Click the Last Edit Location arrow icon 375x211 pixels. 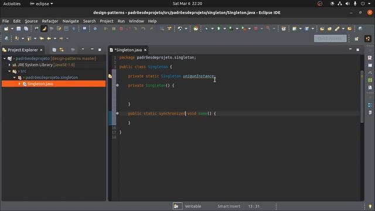tap(42, 38)
